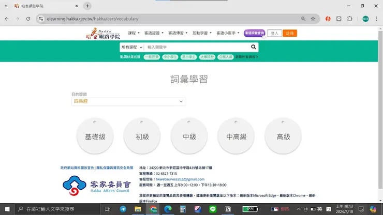The image size is (383, 215).
Task: Choose the 高級 level circle
Action: tap(283, 136)
